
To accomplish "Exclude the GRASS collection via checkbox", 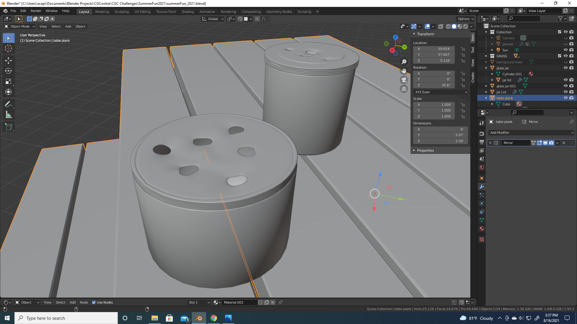I will [x=559, y=56].
